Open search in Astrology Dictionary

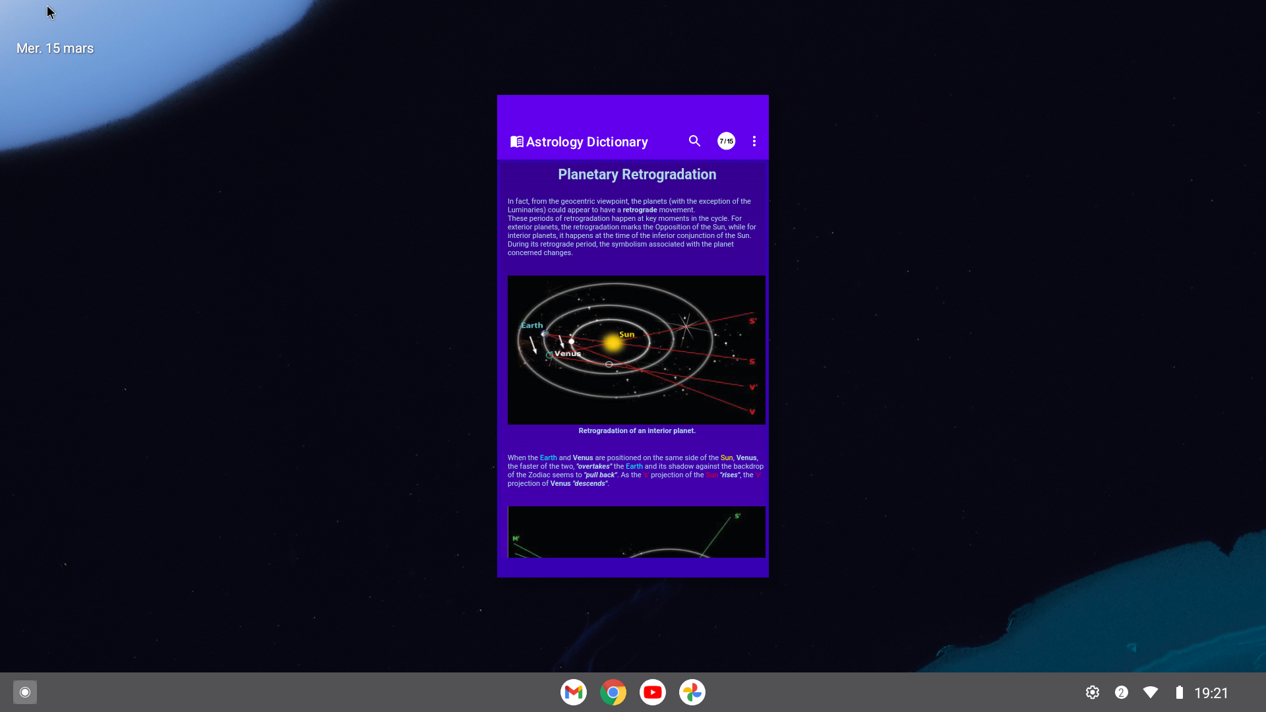tap(694, 141)
